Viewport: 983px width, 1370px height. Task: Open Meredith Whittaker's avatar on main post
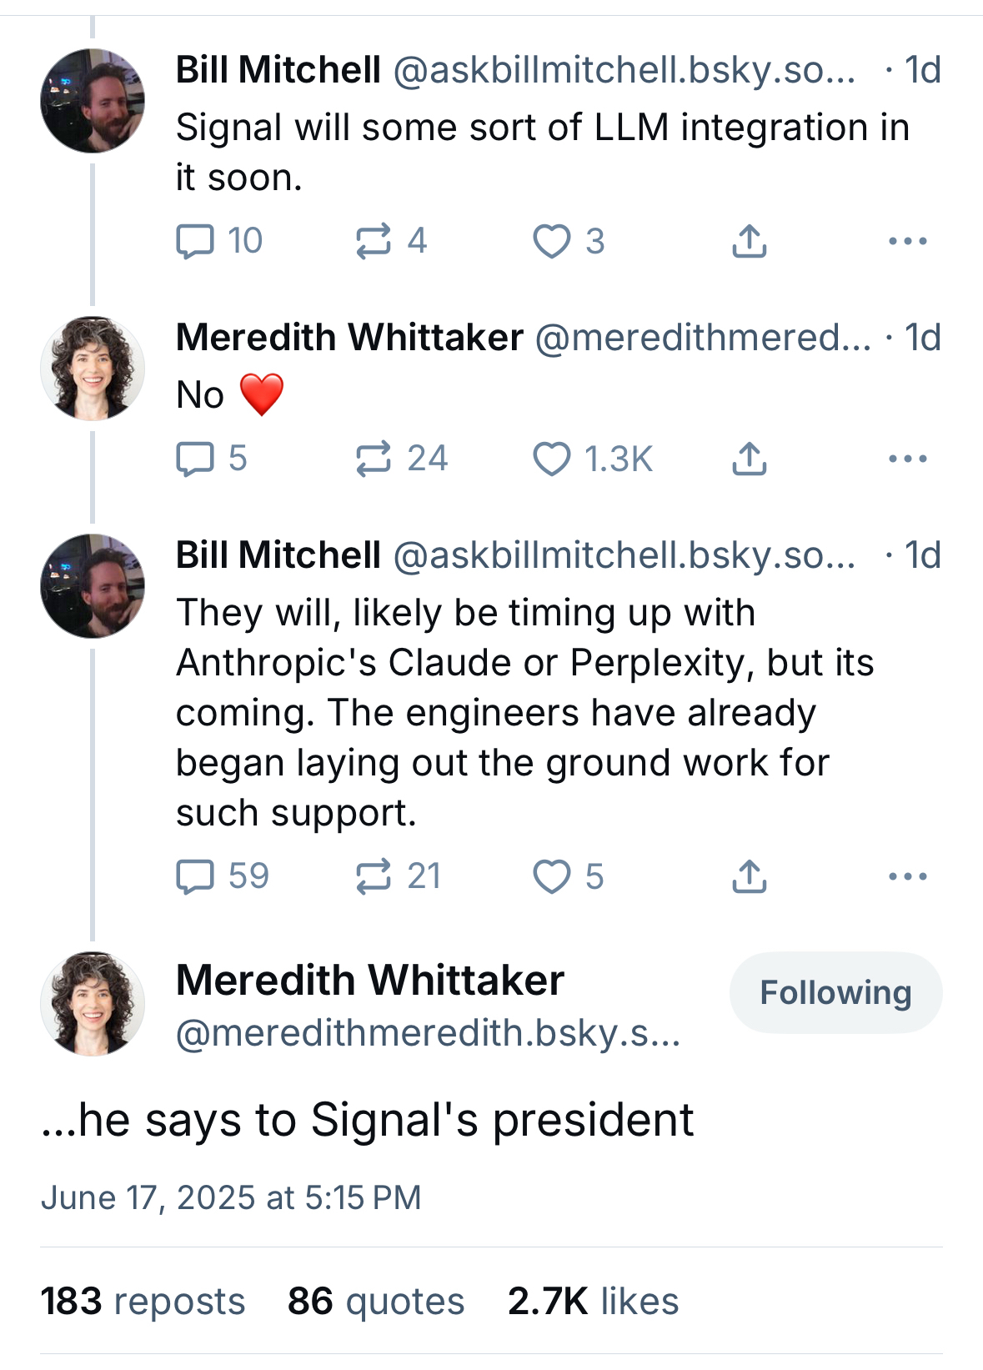coord(93,1004)
